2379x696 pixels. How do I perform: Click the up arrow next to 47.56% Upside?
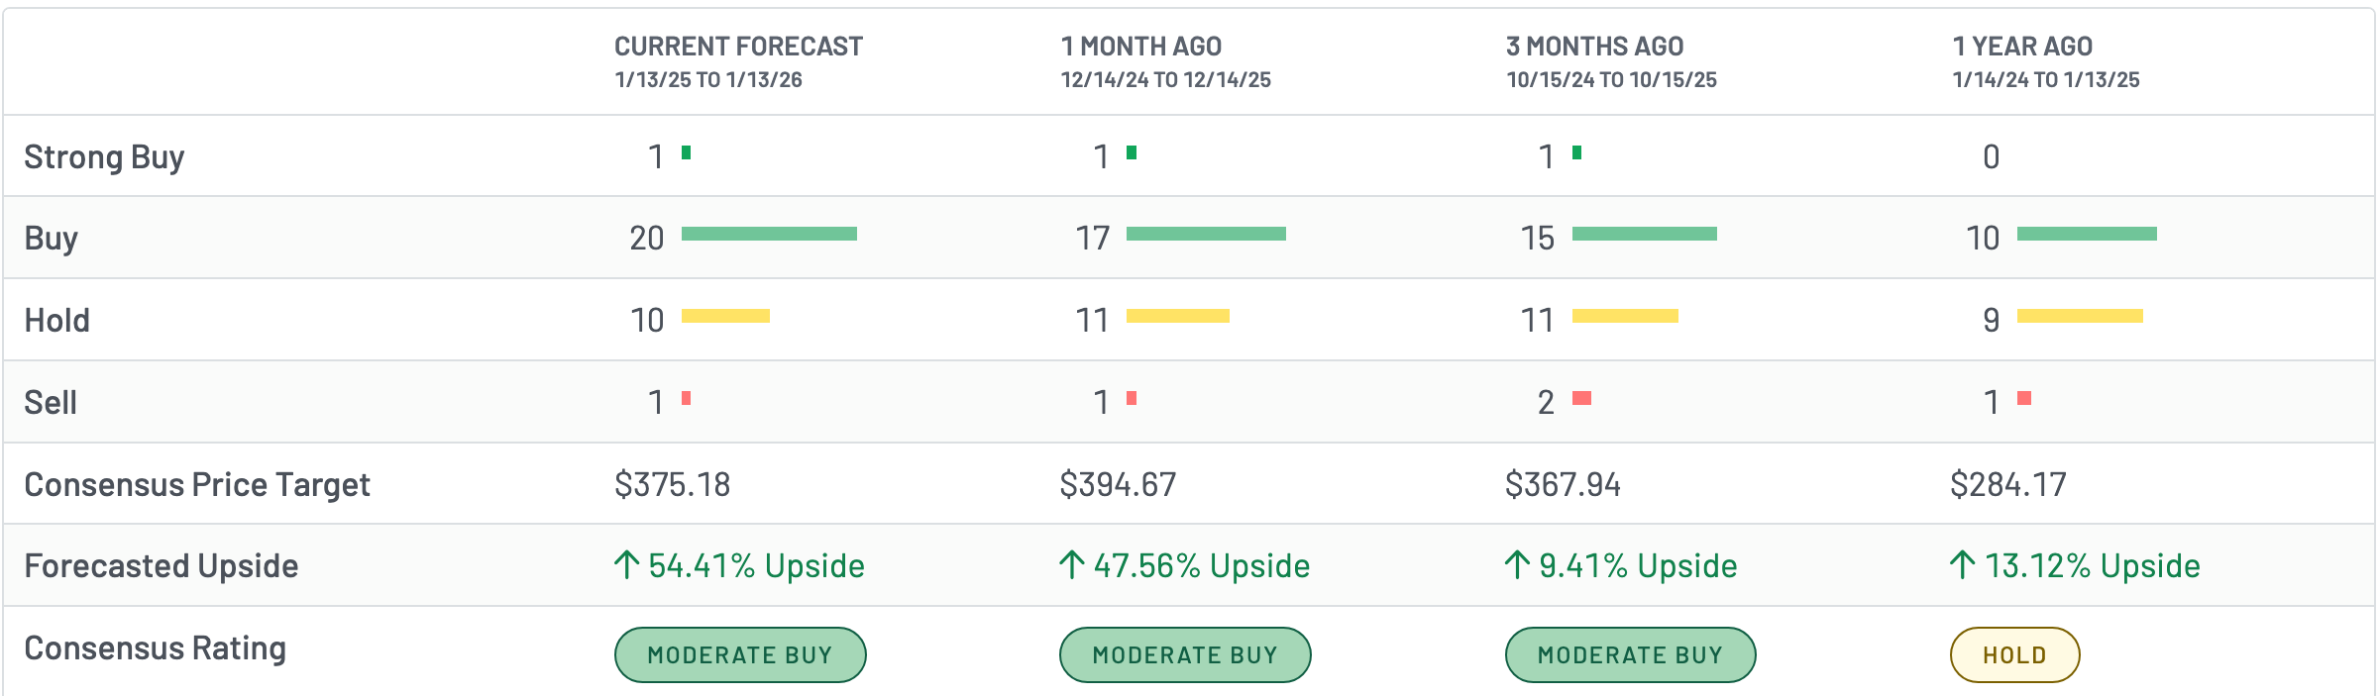(1071, 565)
